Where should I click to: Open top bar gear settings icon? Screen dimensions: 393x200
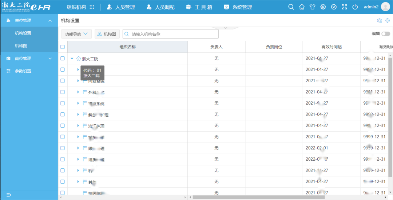[x=323, y=7]
